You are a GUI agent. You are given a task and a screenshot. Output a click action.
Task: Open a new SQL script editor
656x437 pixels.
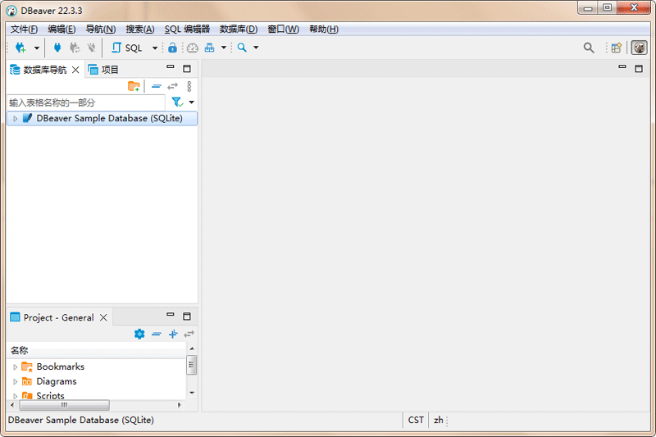tap(127, 48)
